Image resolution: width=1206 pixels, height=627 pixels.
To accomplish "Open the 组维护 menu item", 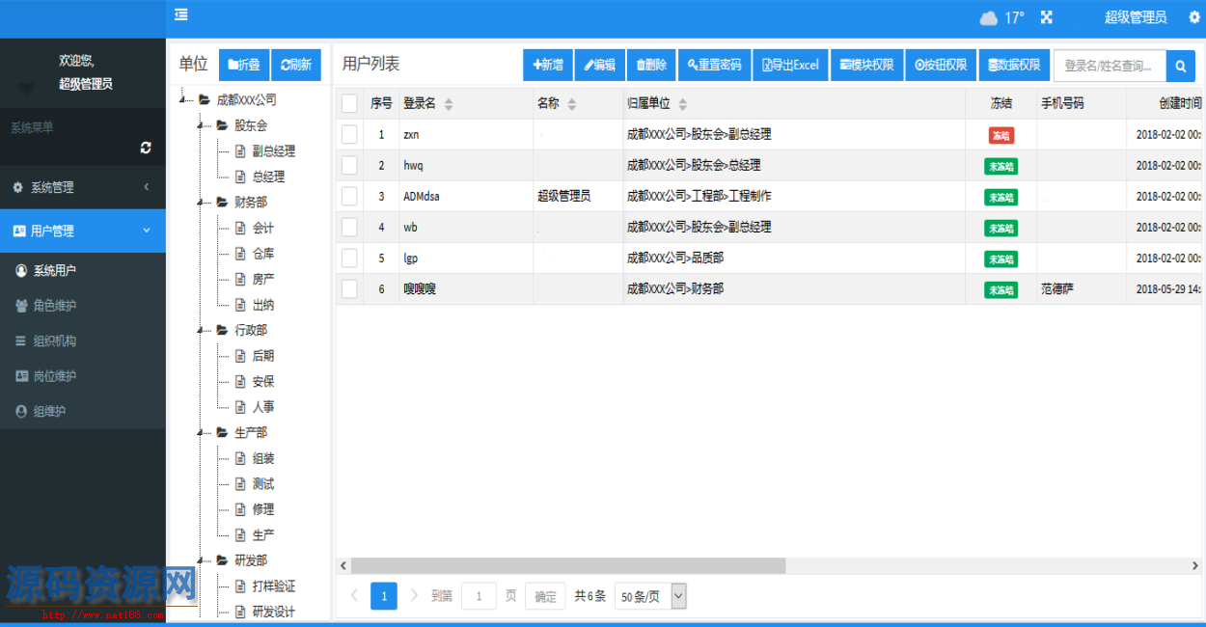I will [x=83, y=411].
